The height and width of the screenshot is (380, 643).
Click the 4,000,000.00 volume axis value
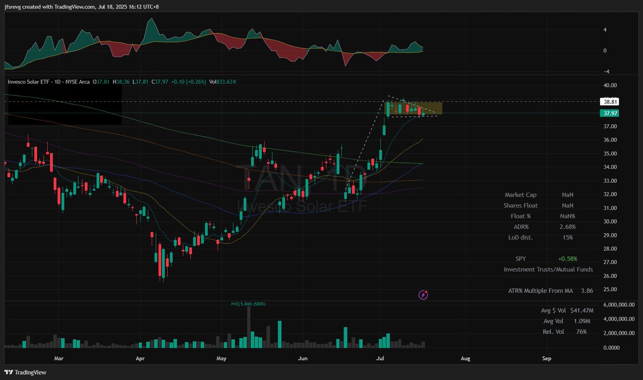click(620, 319)
